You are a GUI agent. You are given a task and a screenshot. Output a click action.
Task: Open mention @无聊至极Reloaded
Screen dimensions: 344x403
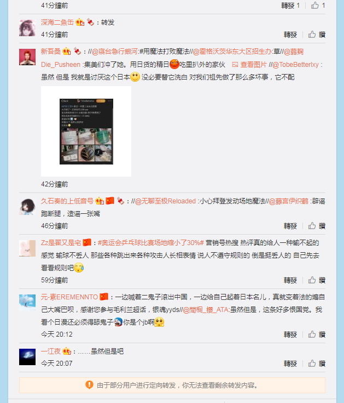point(165,201)
